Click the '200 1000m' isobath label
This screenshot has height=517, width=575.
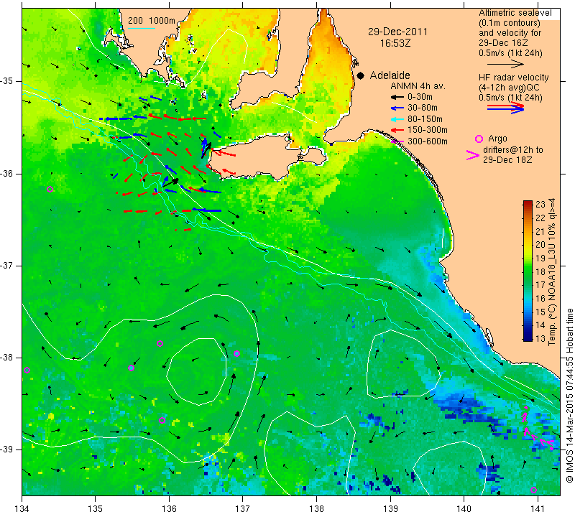[x=152, y=21]
